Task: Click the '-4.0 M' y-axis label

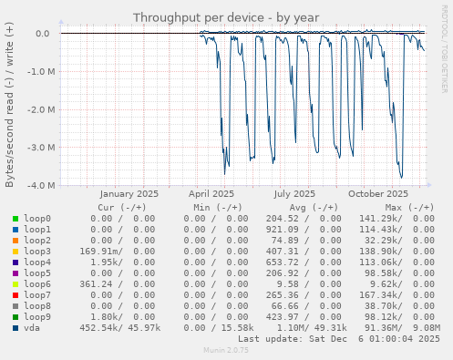Action: [41, 185]
